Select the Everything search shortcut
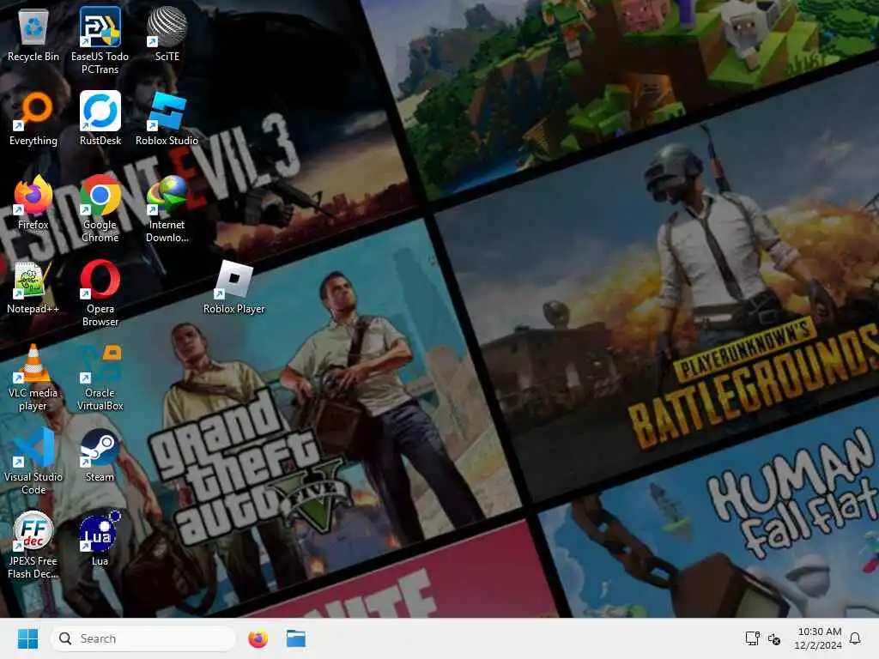Image resolution: width=879 pixels, height=659 pixels. (33, 119)
